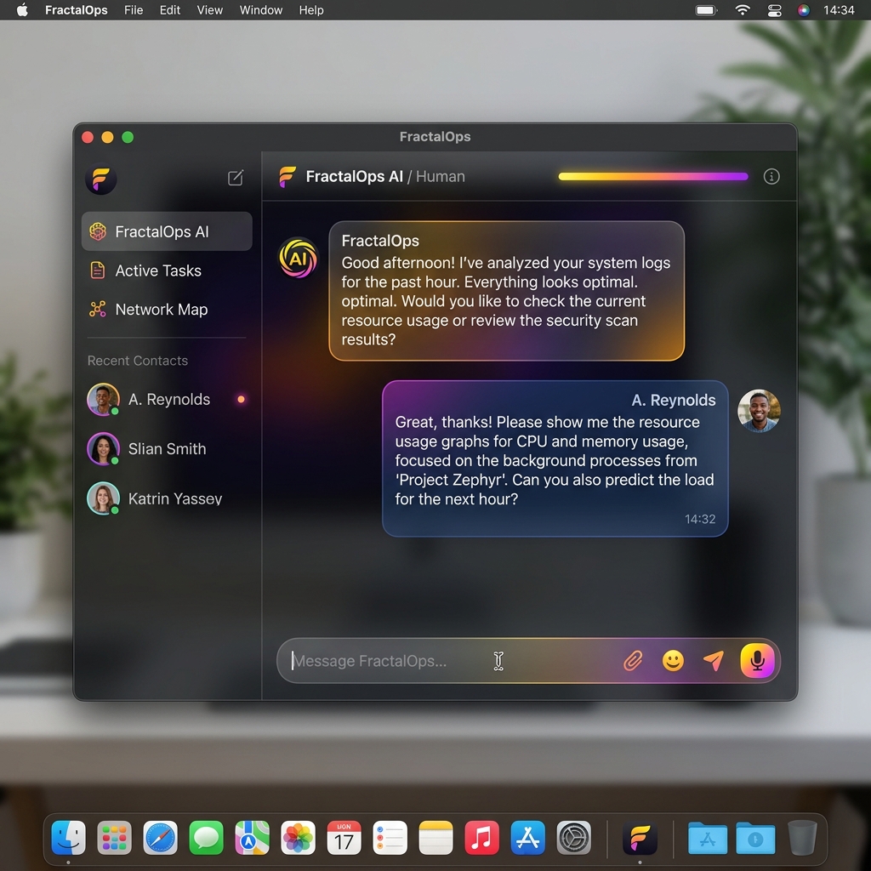
Task: Open the Help menu
Action: 311,10
